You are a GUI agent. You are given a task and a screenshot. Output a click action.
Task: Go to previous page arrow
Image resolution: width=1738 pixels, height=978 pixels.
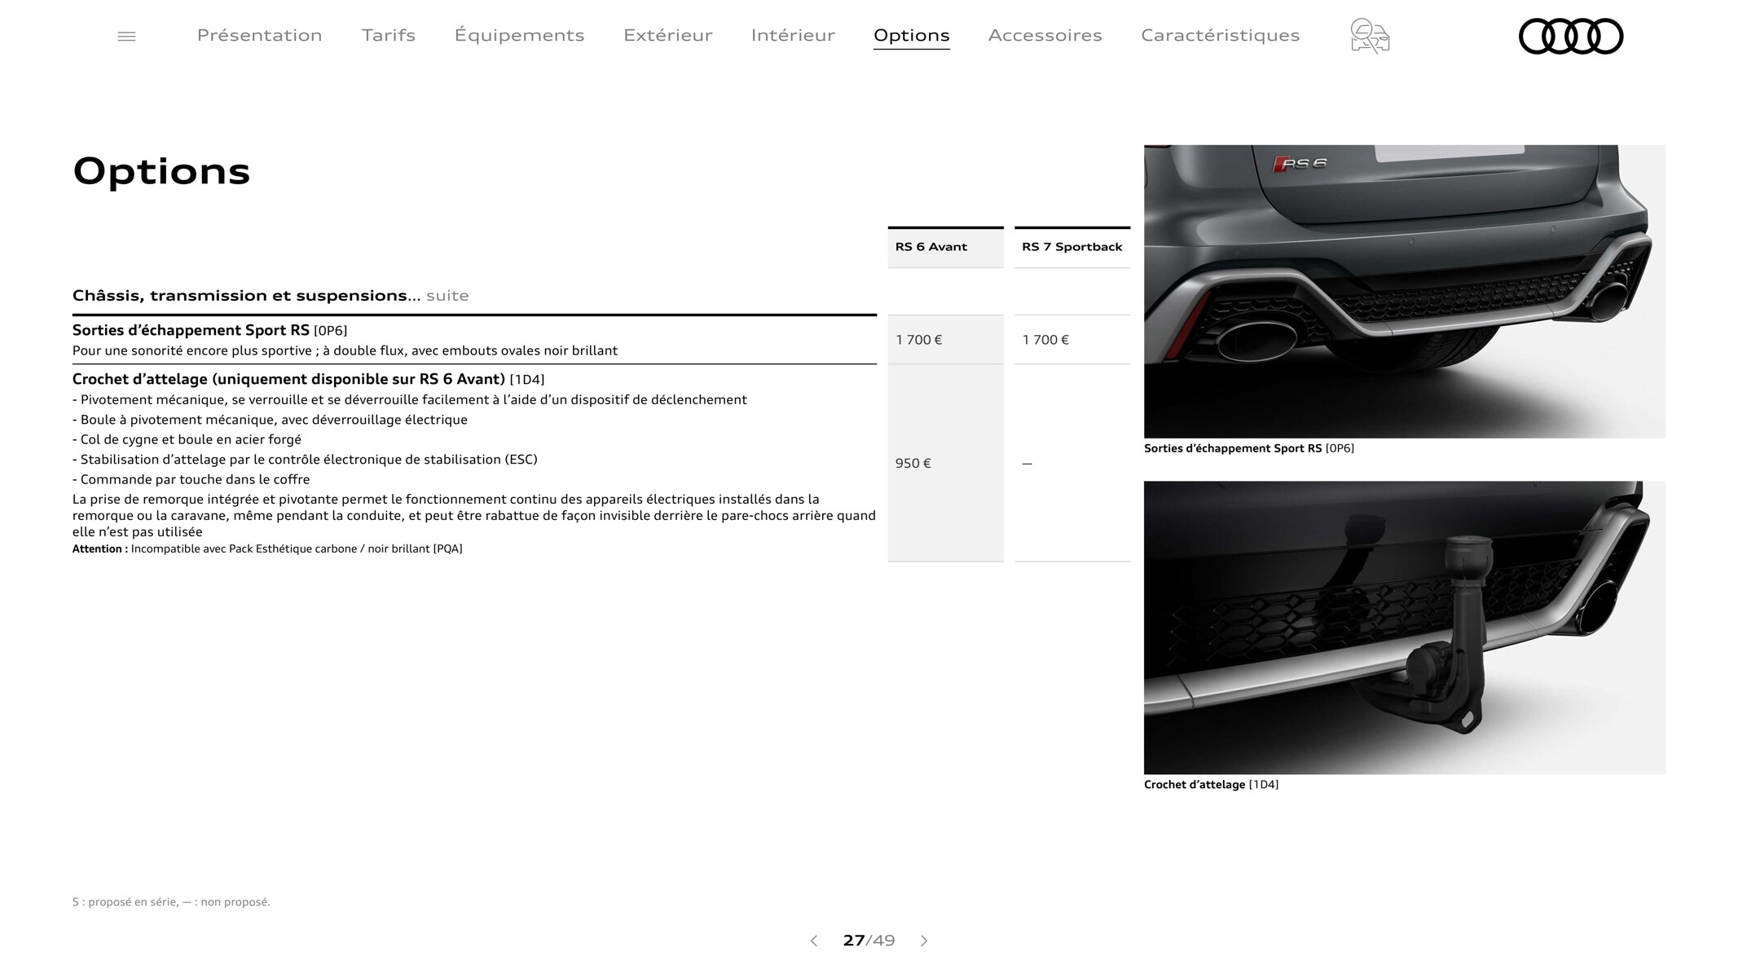point(813,941)
